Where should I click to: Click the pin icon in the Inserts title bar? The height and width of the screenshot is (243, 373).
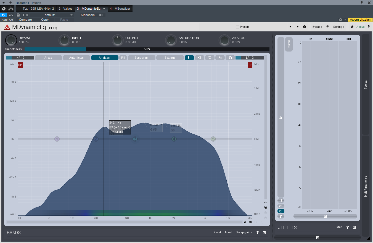coord(362,3)
